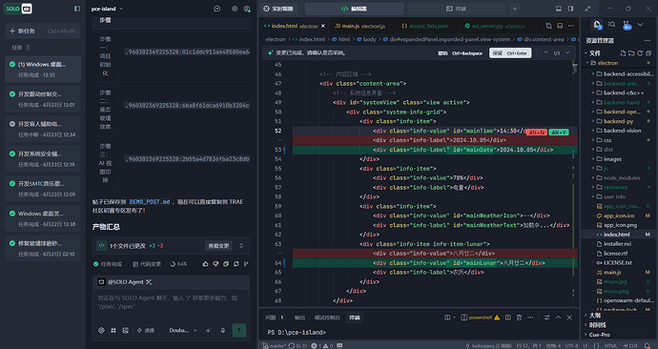Copy the agent response via copy icon
This screenshot has width=658, height=349.
pyautogui.click(x=226, y=264)
